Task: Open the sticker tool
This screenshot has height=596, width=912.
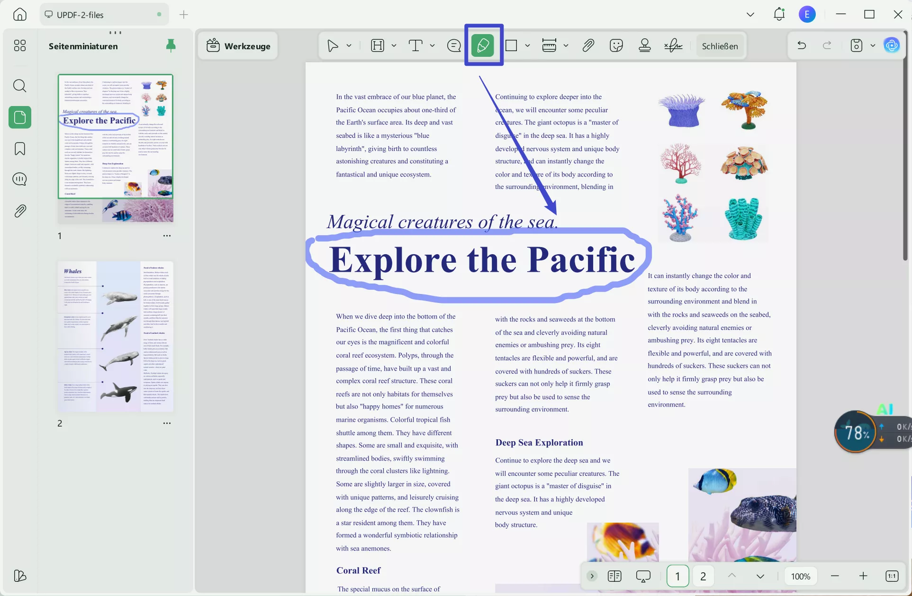Action: (616, 46)
